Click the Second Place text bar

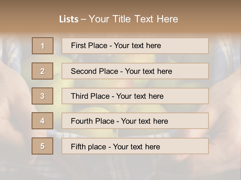(x=135, y=71)
